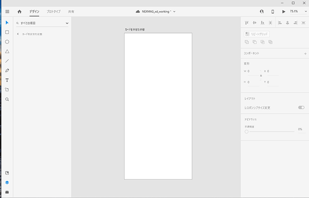
Task: Distribute horizontally icon
Action: (303, 23)
